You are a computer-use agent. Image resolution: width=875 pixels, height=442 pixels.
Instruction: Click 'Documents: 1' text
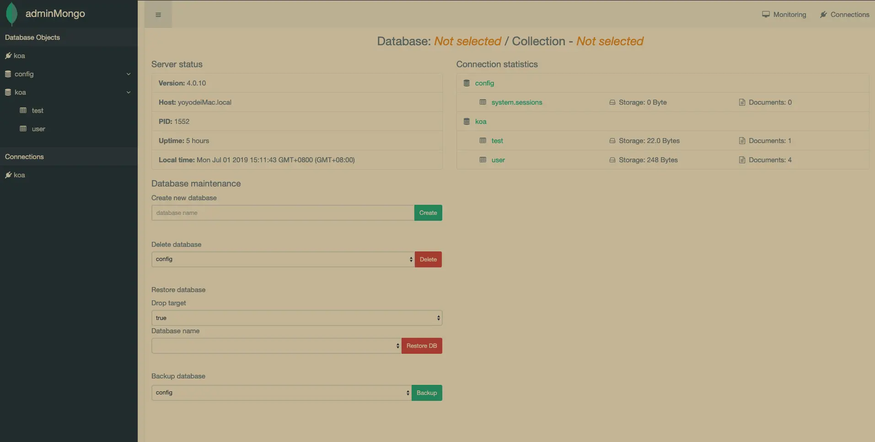coord(770,141)
